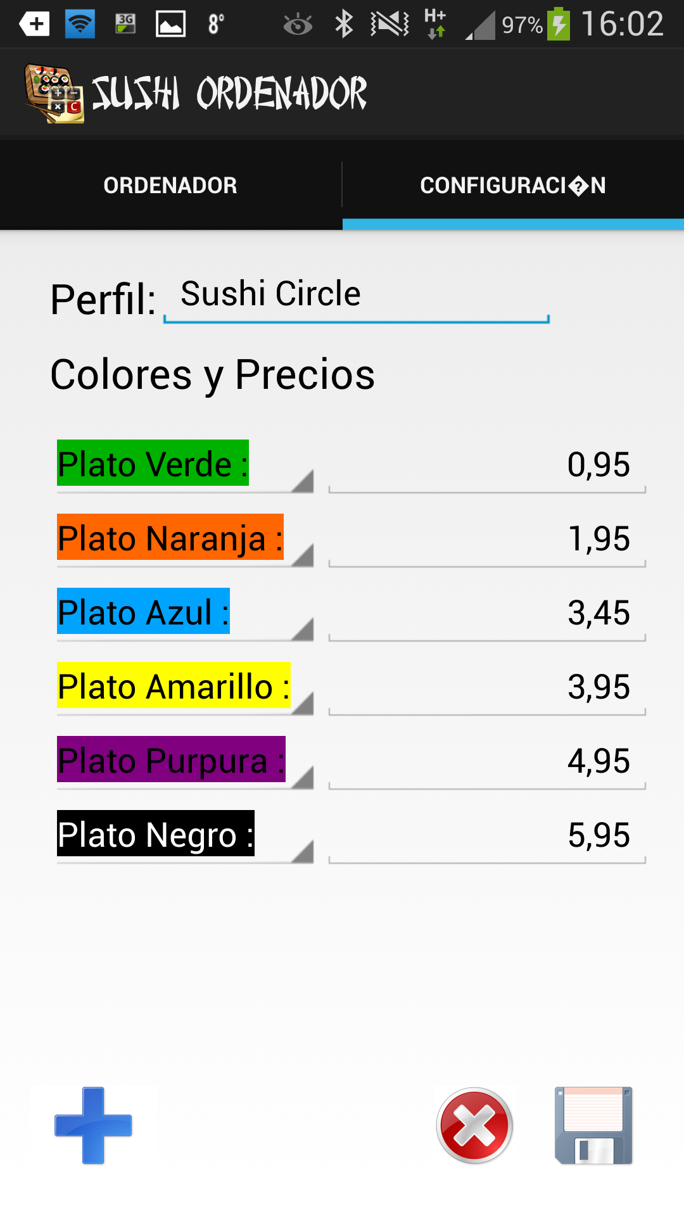
Task: Open the Plato Azul color dropdown
Action: tap(185, 613)
